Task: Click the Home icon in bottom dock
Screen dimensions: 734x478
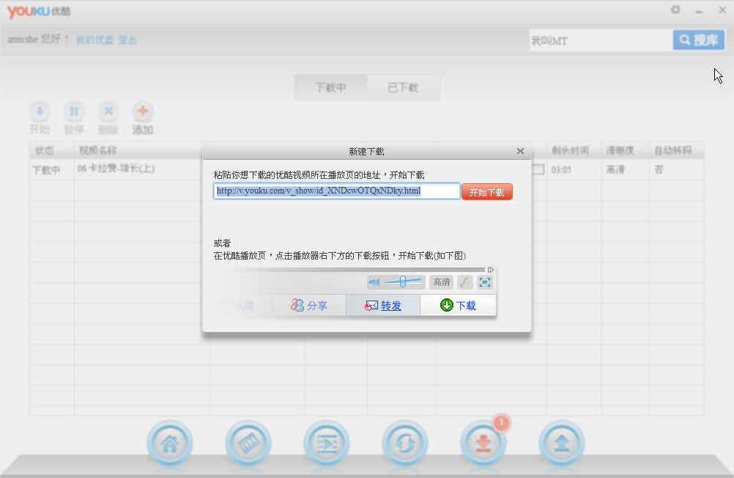Action: pos(169,443)
